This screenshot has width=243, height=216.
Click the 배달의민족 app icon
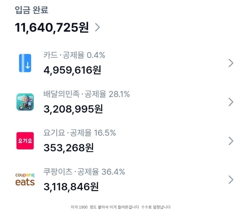(x=25, y=102)
